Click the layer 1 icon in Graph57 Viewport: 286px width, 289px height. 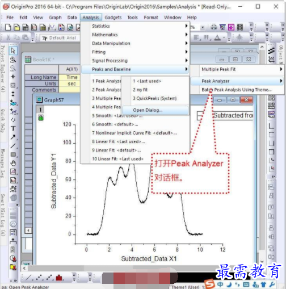(x=40, y=110)
